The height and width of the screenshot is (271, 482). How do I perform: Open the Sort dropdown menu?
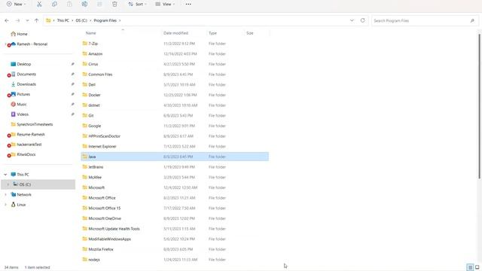(137, 4)
